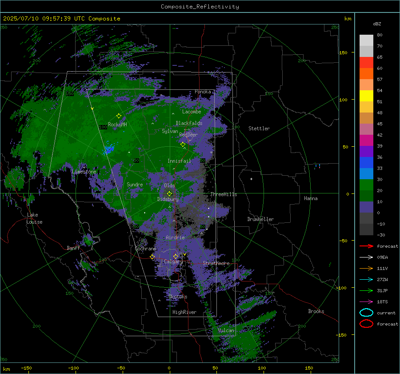This screenshot has height=374, width=400.
Task: Click the Drumheller city label
Action: click(260, 219)
